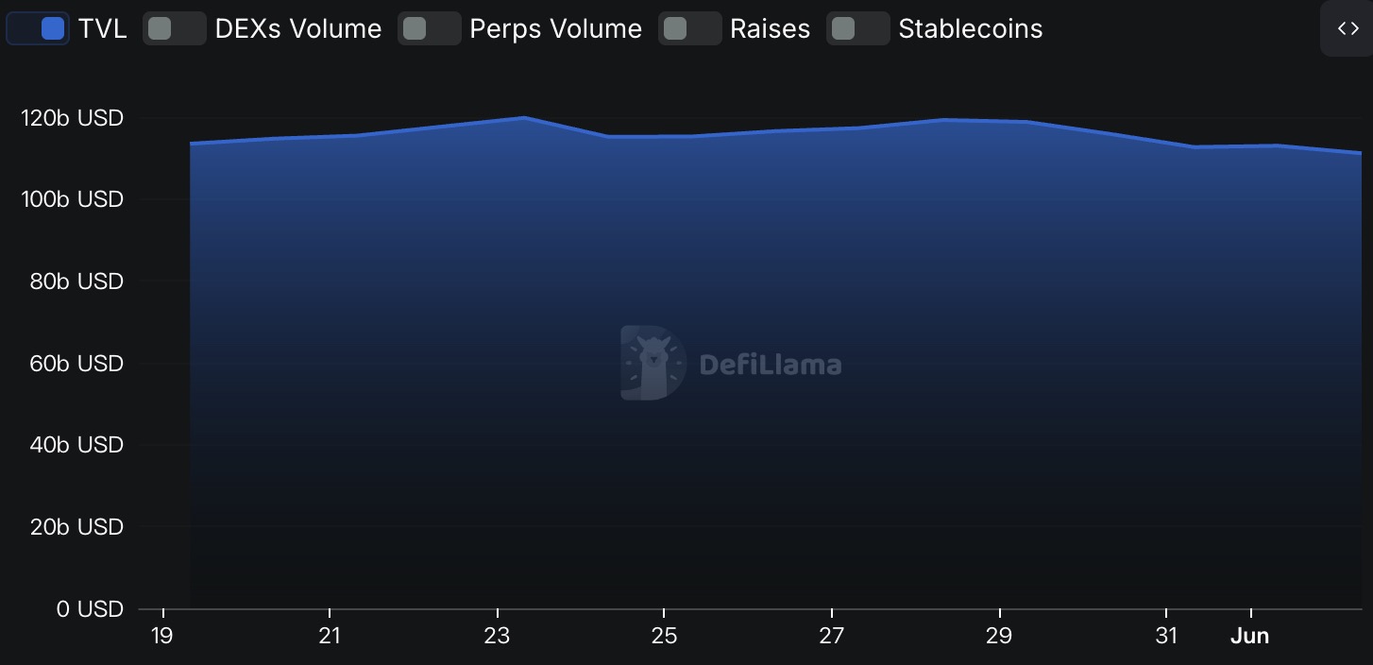
Task: Select the 27 date tick on x-axis
Action: coord(831,636)
